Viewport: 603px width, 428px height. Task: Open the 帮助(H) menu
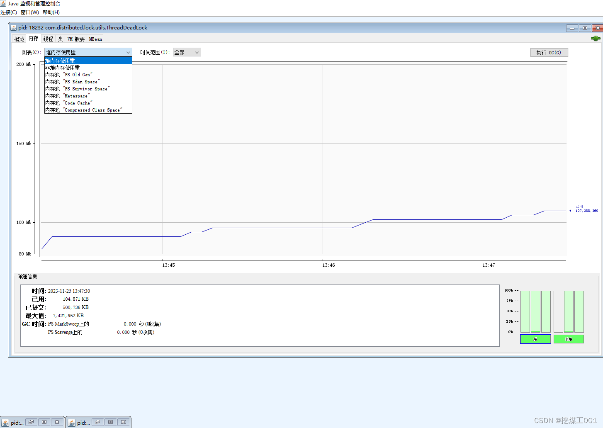coord(51,12)
